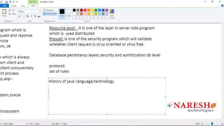224x126 pixels.
Task: Set text background to Opaque
Action: coord(48,10)
